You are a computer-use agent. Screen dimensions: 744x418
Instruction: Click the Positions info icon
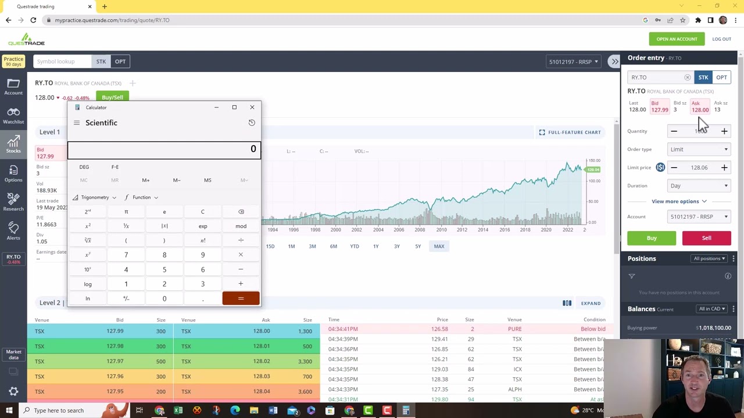click(x=728, y=276)
